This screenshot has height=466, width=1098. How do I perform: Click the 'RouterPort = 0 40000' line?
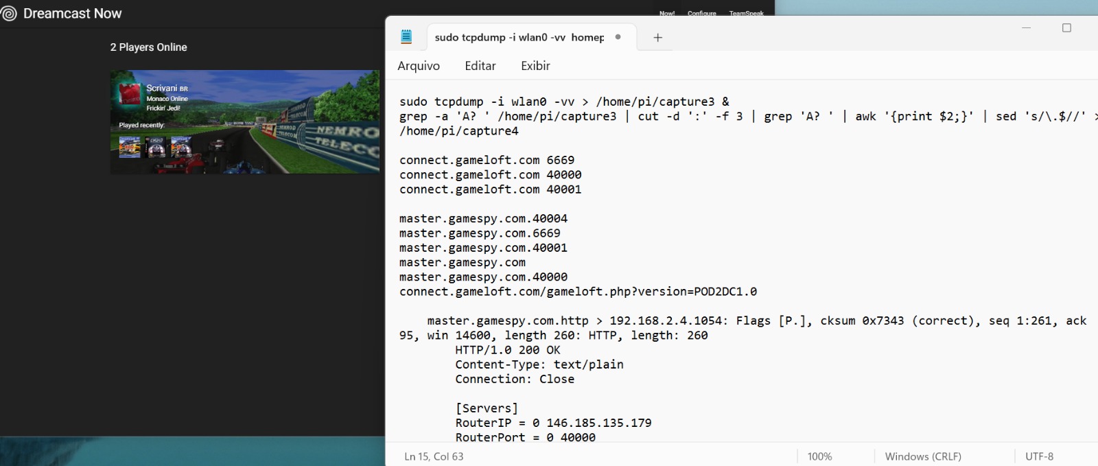[x=525, y=437]
